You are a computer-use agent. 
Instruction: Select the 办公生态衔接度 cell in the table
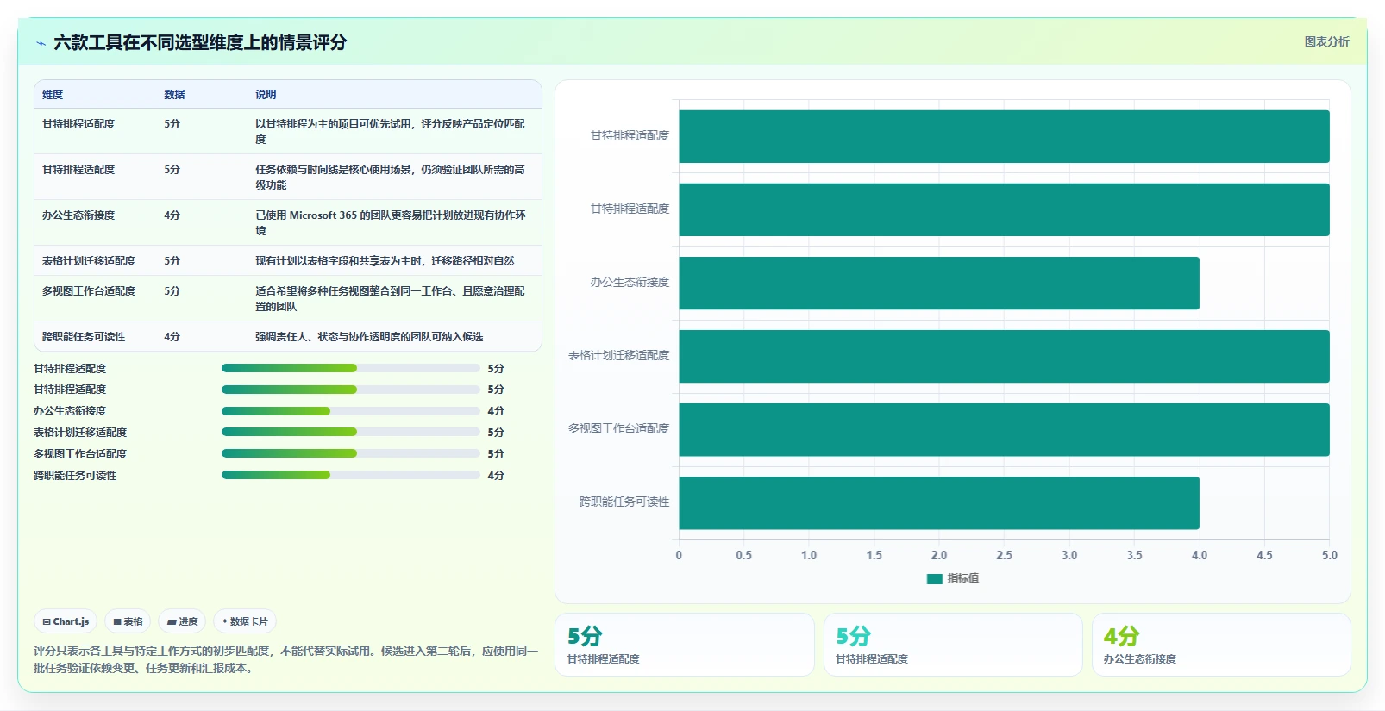(78, 215)
